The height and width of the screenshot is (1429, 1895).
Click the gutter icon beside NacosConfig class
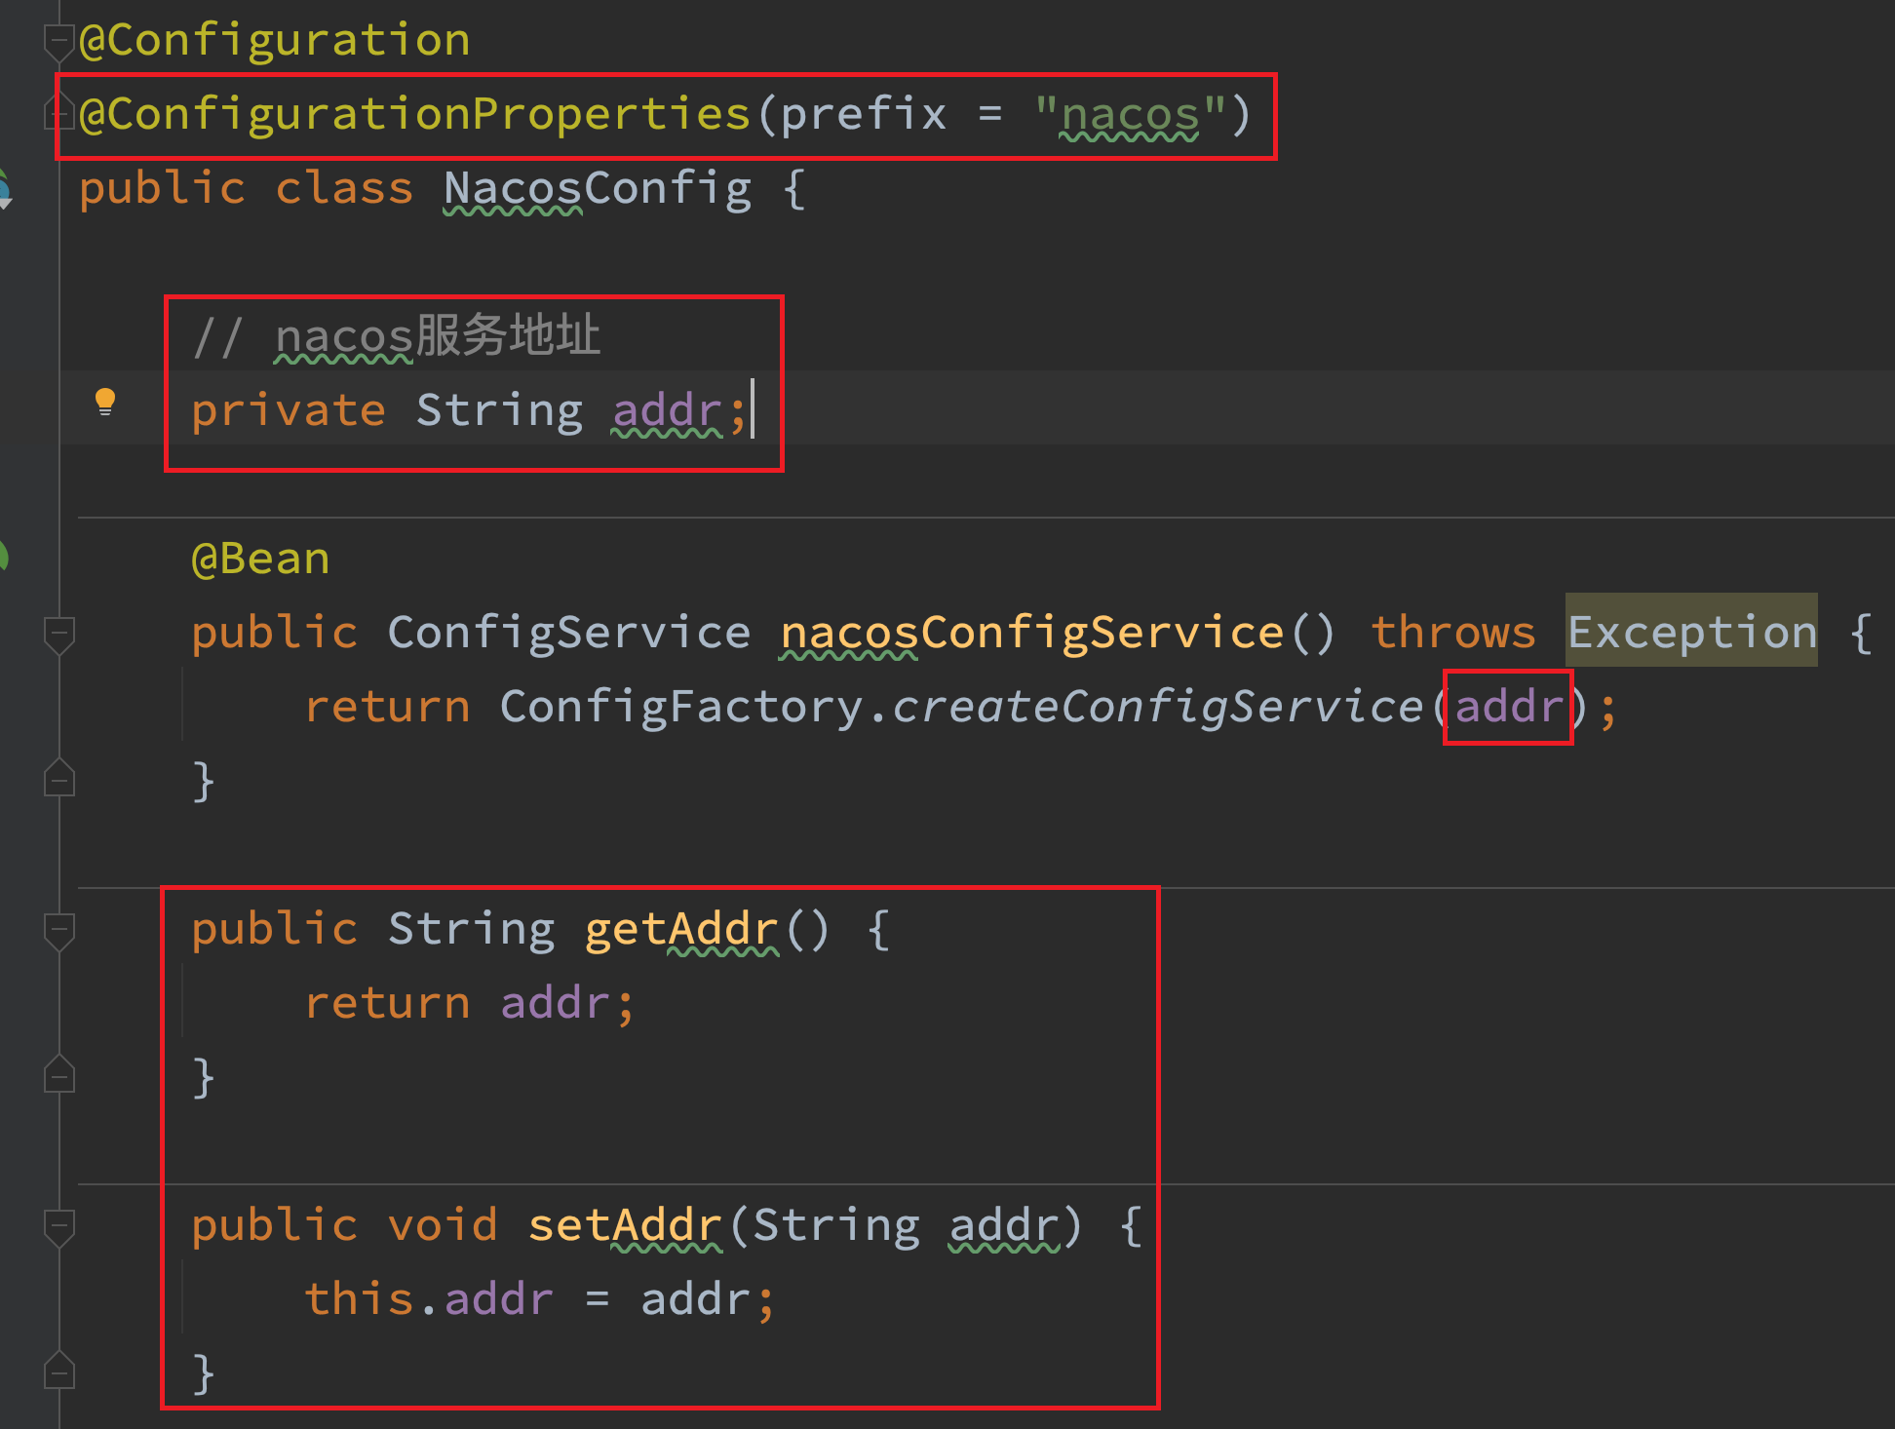[4, 188]
